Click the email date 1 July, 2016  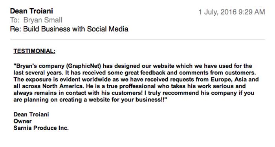point(218,12)
